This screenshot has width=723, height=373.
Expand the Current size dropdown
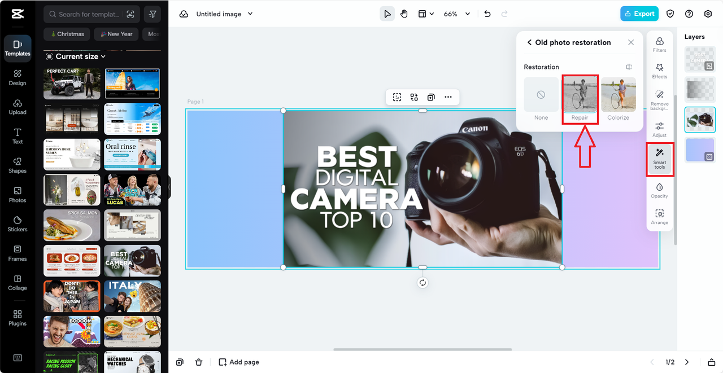coord(76,56)
